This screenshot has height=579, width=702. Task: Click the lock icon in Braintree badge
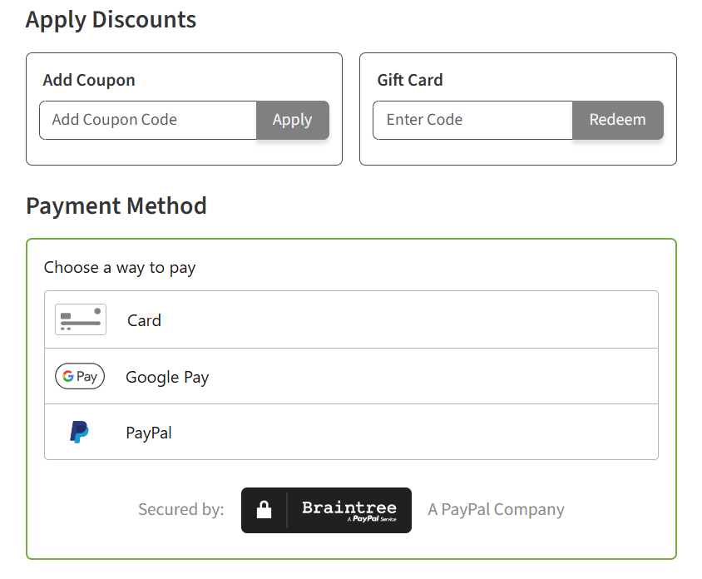tap(264, 510)
